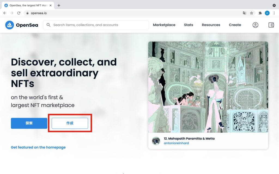Open the Stats menu
The image size is (279, 174).
pos(189,25)
